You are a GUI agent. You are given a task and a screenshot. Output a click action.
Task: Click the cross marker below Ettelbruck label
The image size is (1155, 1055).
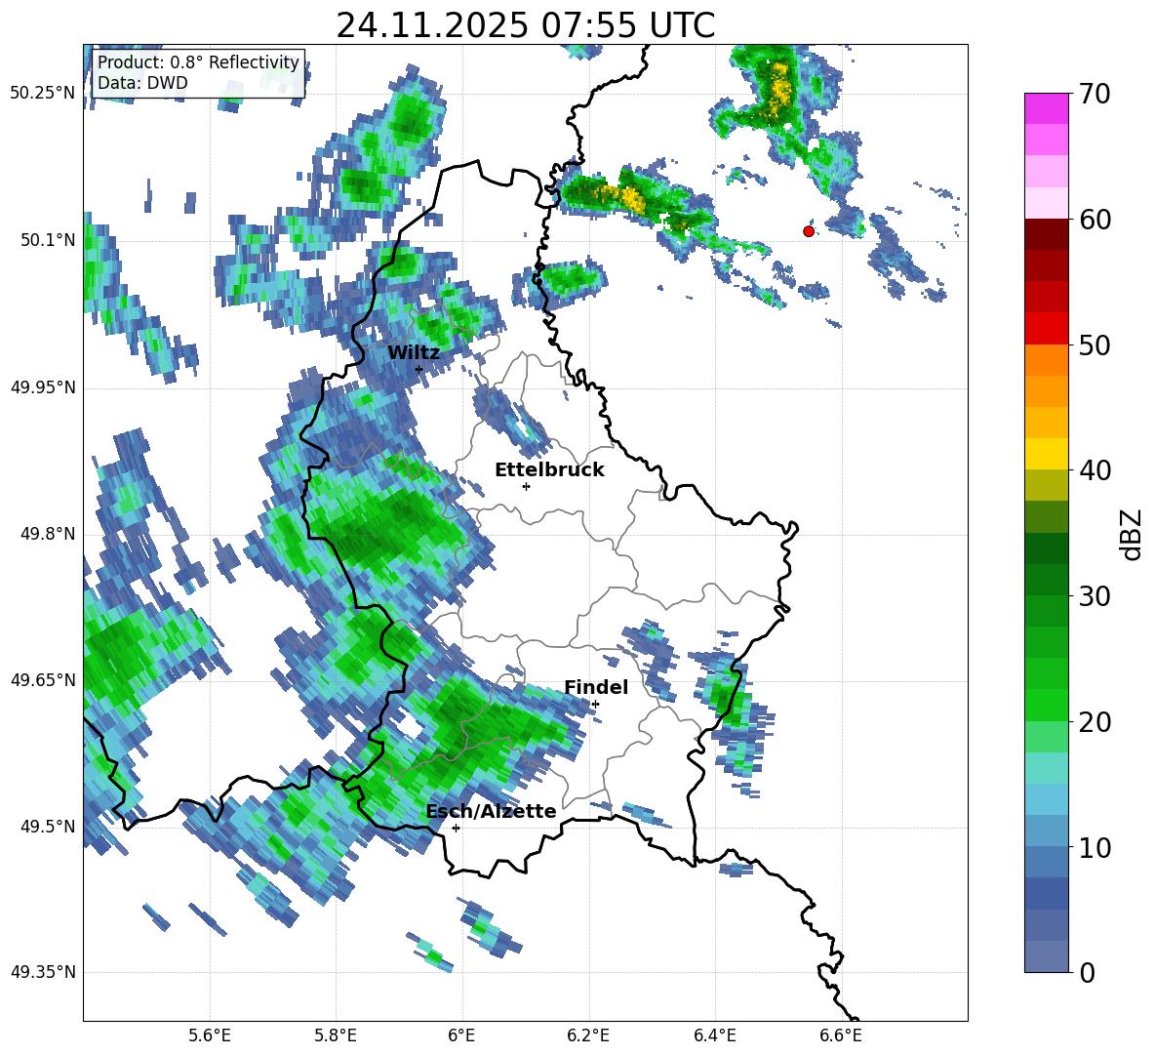[526, 486]
